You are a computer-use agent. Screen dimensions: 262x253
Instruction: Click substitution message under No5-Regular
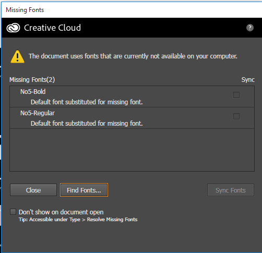87,124
